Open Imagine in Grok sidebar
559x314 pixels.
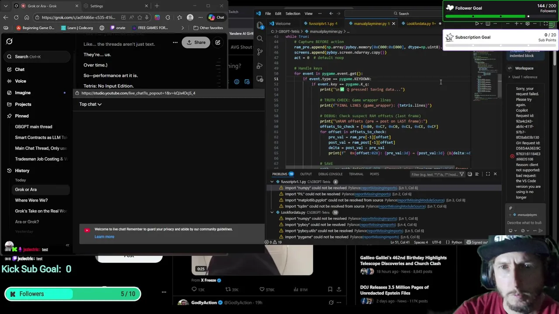pyautogui.click(x=23, y=93)
